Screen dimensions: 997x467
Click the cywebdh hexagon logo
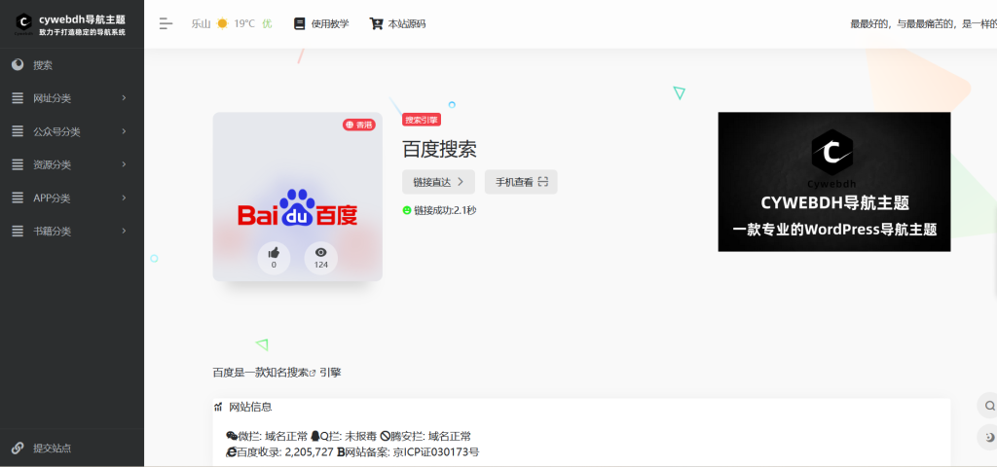tap(24, 23)
